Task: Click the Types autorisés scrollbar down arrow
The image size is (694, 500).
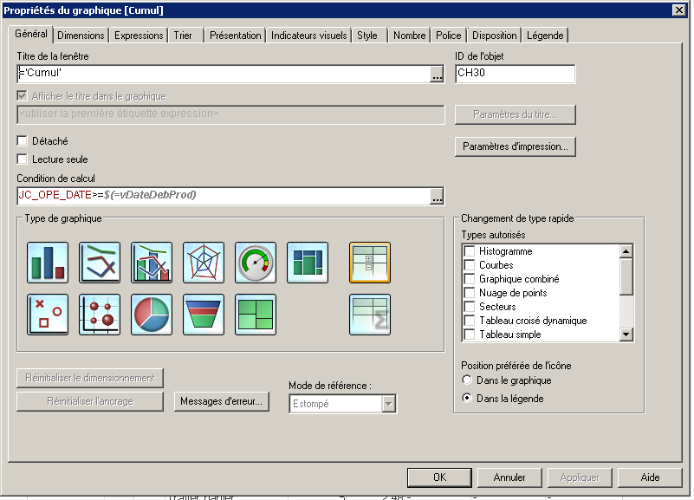Action: point(626,334)
